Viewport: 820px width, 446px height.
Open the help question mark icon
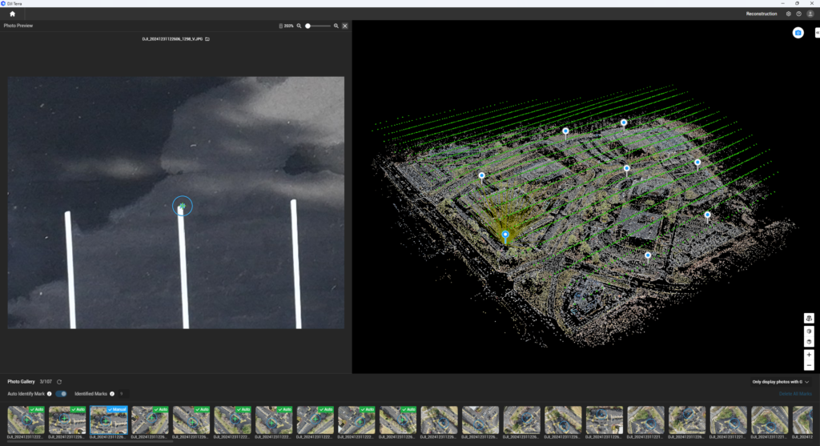798,14
